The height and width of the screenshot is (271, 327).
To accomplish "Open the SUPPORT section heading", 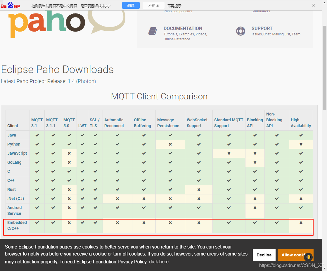I will (262, 28).
